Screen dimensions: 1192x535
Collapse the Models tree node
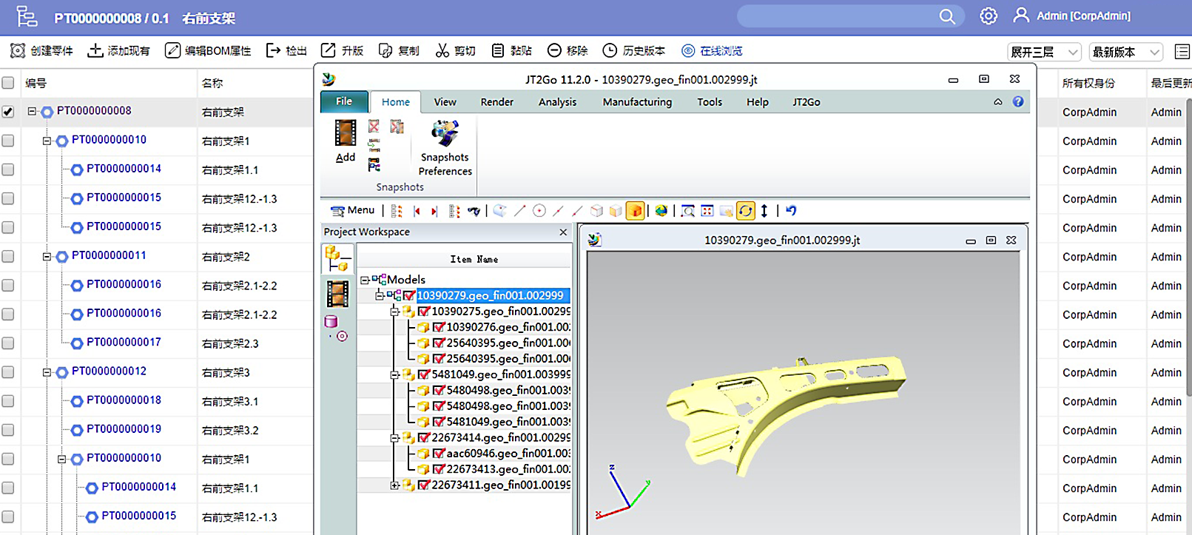(x=364, y=280)
